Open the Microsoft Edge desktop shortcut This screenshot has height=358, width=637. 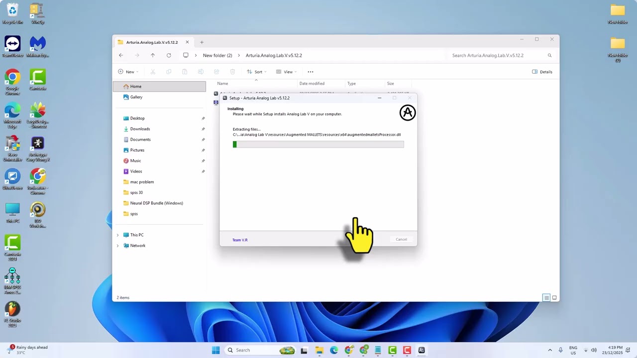[12, 115]
